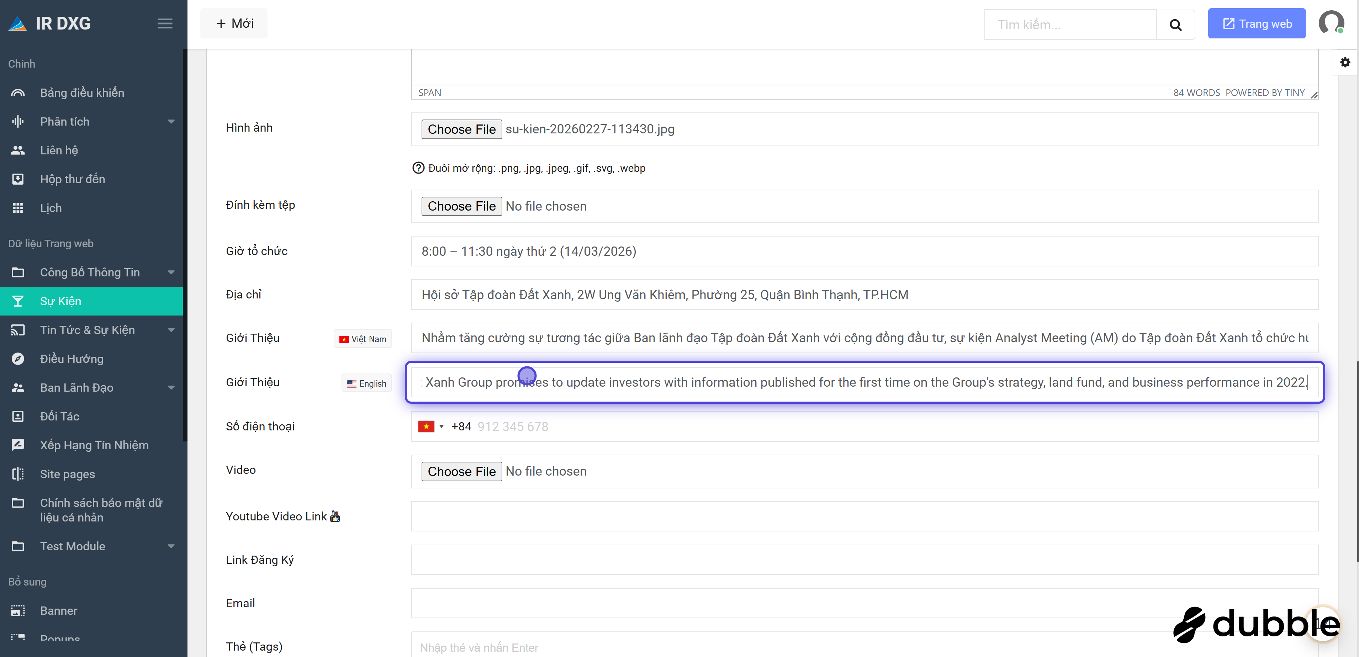Open the user avatar profile icon
The image size is (1359, 657).
pyautogui.click(x=1331, y=23)
